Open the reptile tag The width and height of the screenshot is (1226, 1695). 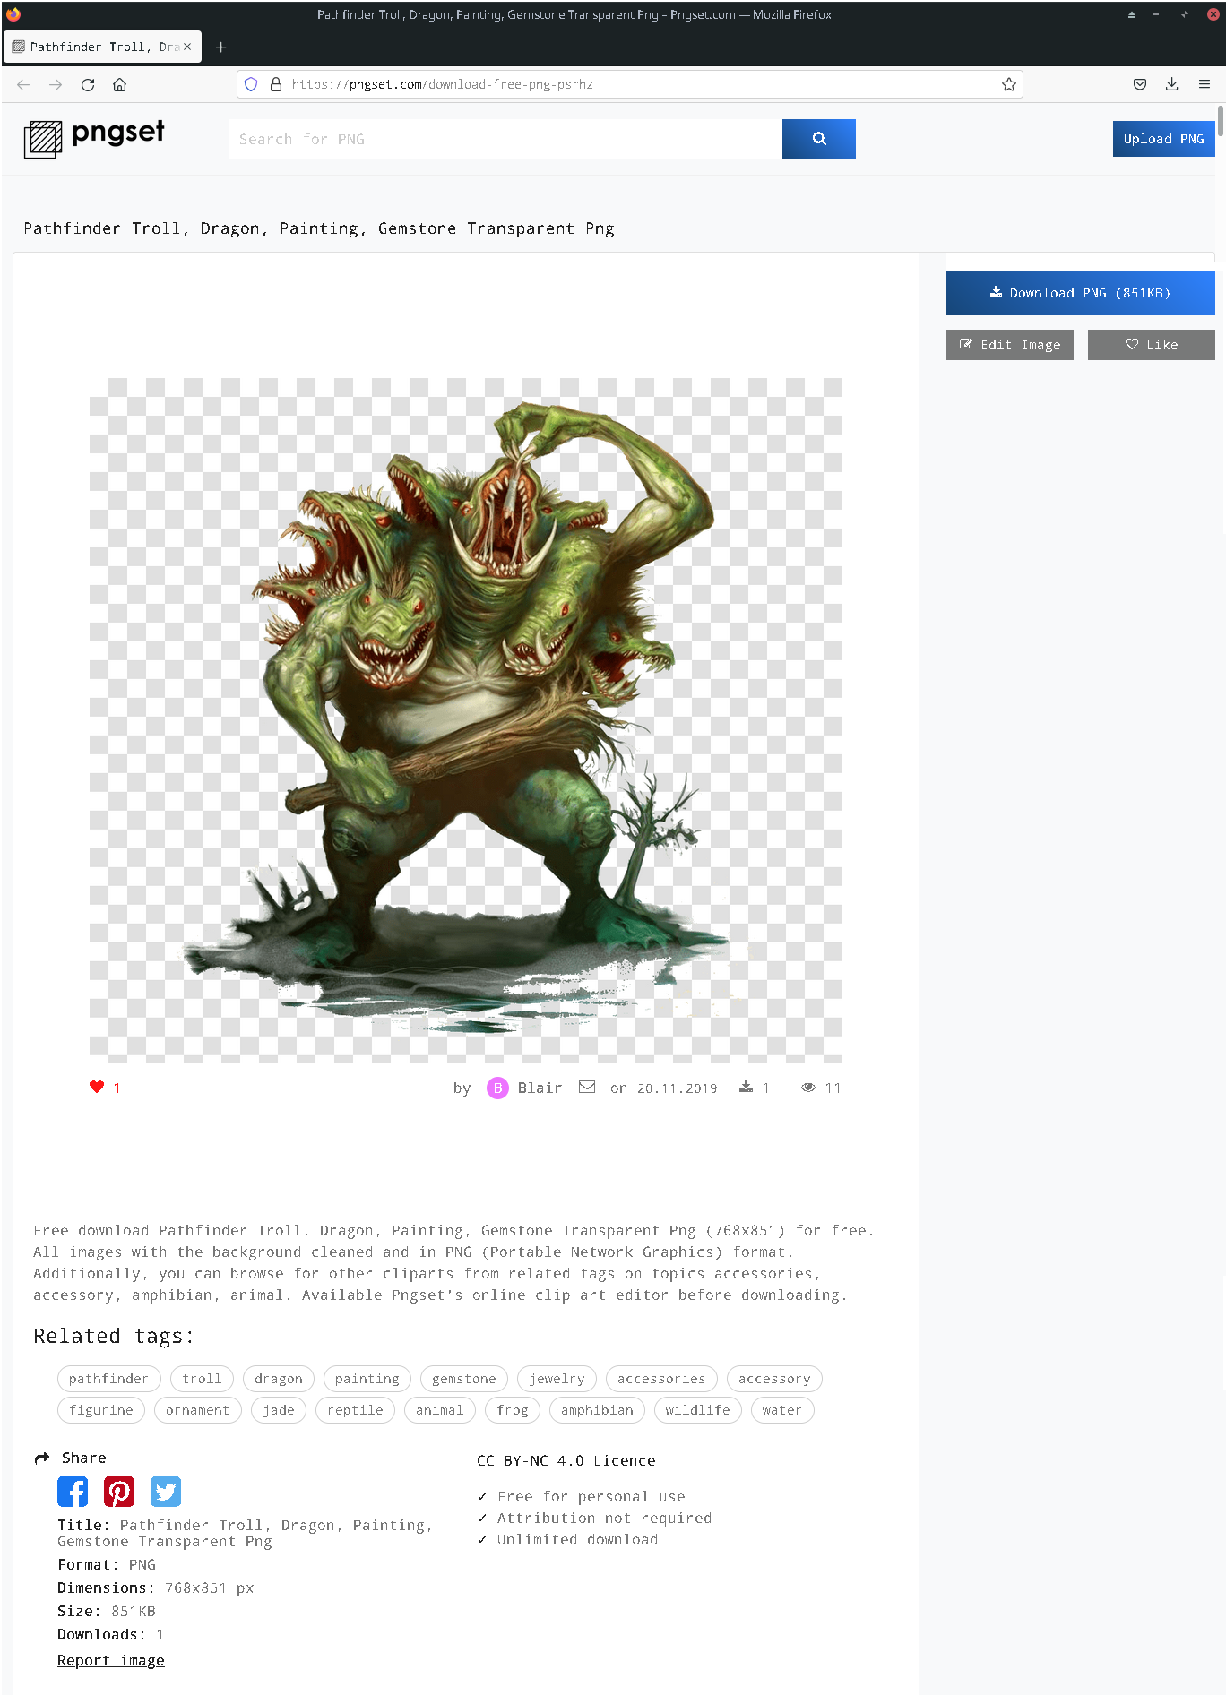pos(355,1410)
